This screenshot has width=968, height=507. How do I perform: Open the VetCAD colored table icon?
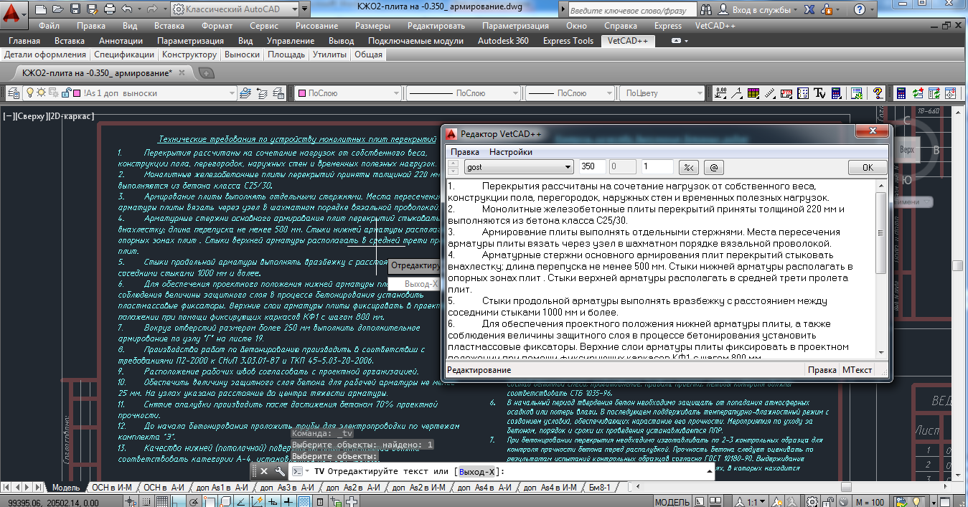click(x=753, y=93)
